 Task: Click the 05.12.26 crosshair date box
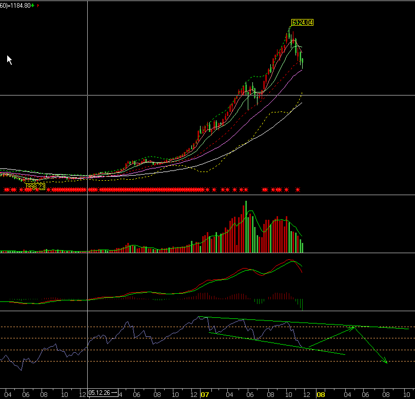coord(103,393)
